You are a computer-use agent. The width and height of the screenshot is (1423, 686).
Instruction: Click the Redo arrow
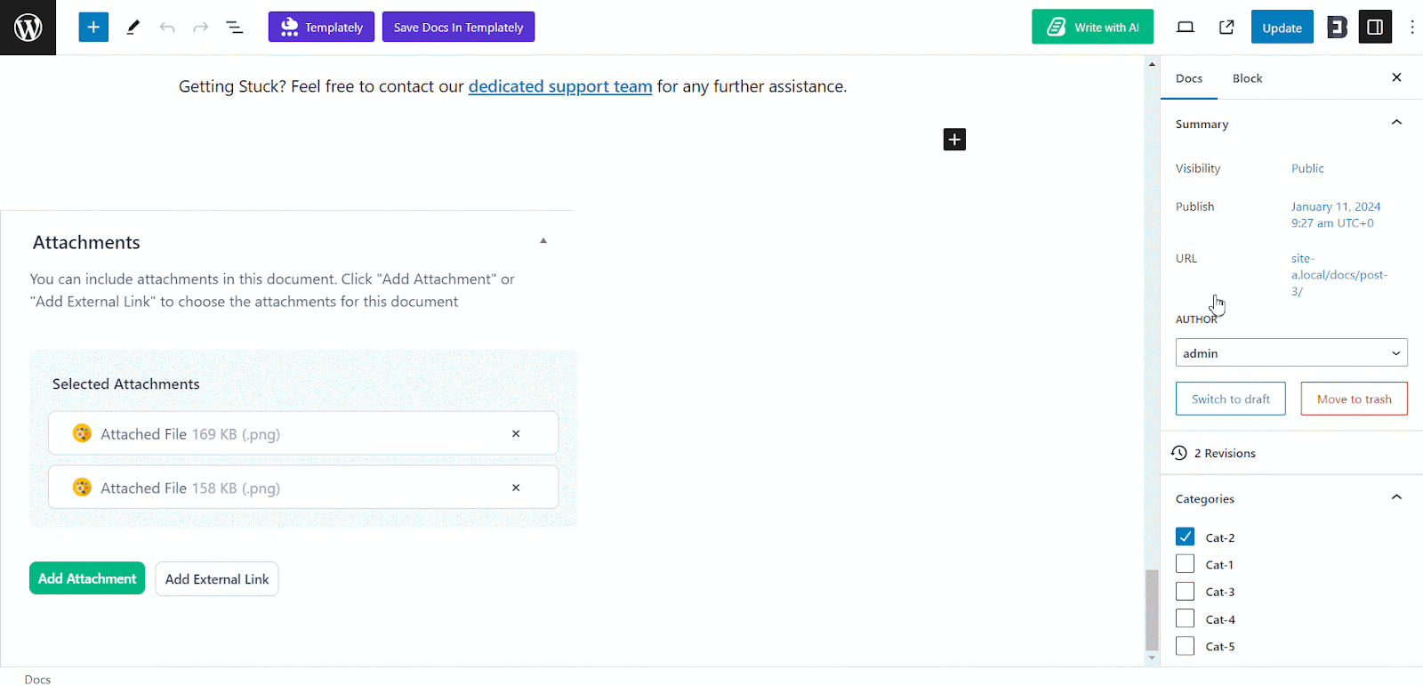click(x=201, y=28)
